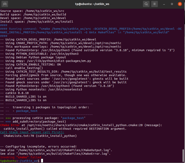185x163 pixels.
Task: Click the terminal search icon
Action: pyautogui.click(x=146, y=4)
